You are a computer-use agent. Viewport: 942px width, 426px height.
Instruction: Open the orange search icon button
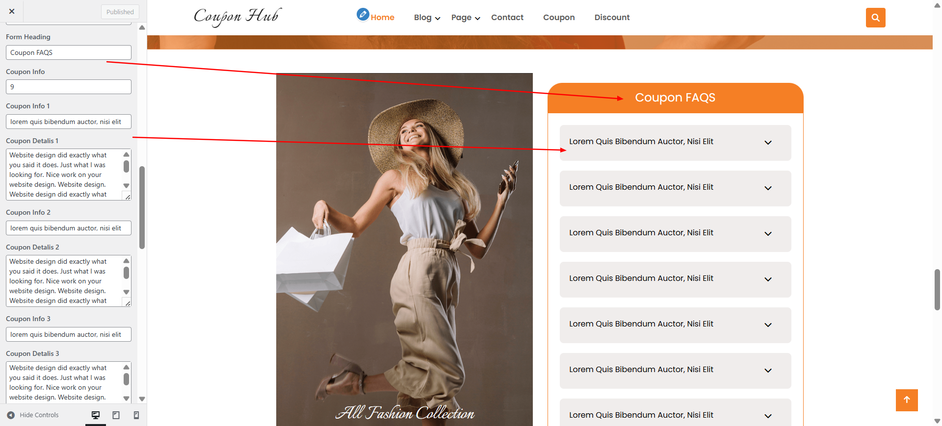click(x=875, y=18)
